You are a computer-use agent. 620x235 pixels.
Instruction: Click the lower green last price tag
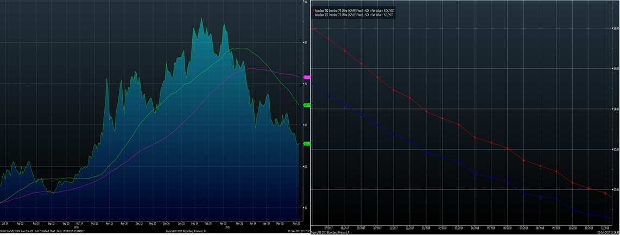coord(306,144)
